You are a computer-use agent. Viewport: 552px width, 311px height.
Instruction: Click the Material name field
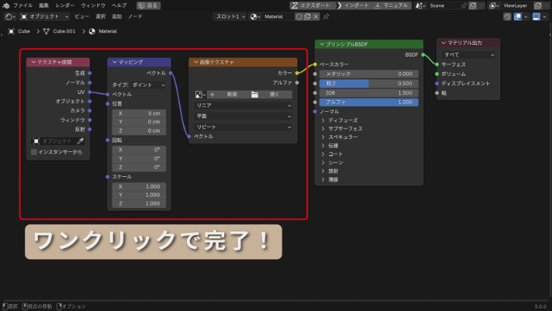point(278,17)
